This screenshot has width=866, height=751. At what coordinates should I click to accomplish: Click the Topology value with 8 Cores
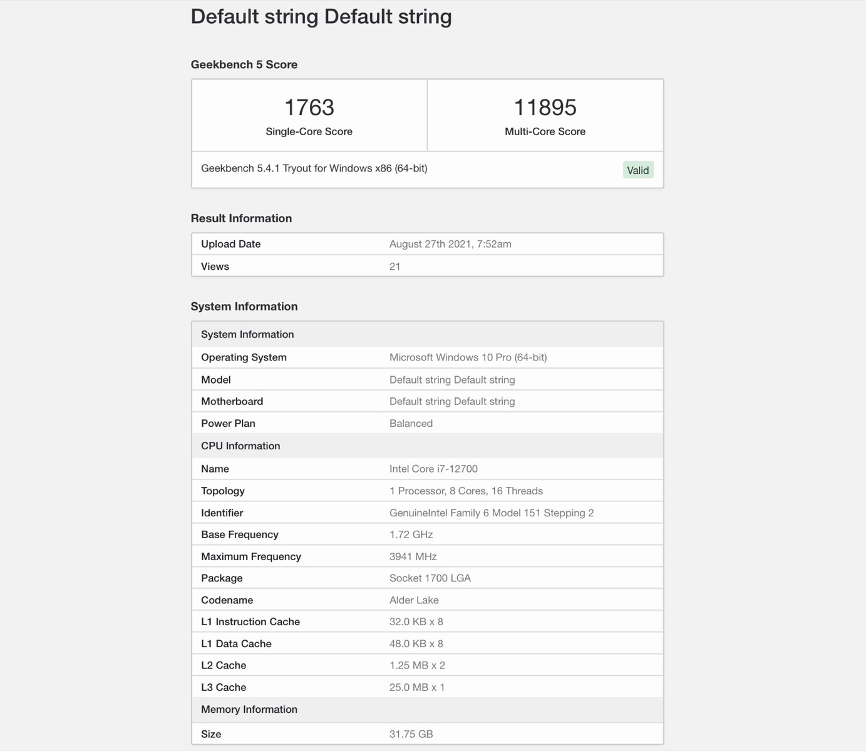tap(466, 491)
